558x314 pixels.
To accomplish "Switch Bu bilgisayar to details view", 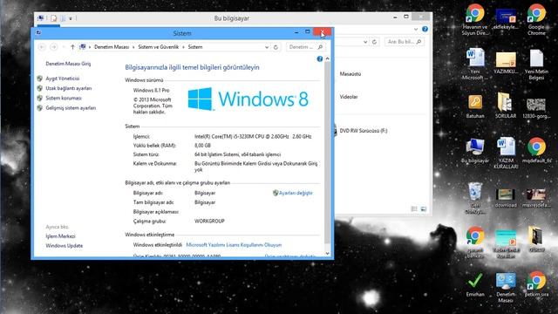I will tap(414, 209).
